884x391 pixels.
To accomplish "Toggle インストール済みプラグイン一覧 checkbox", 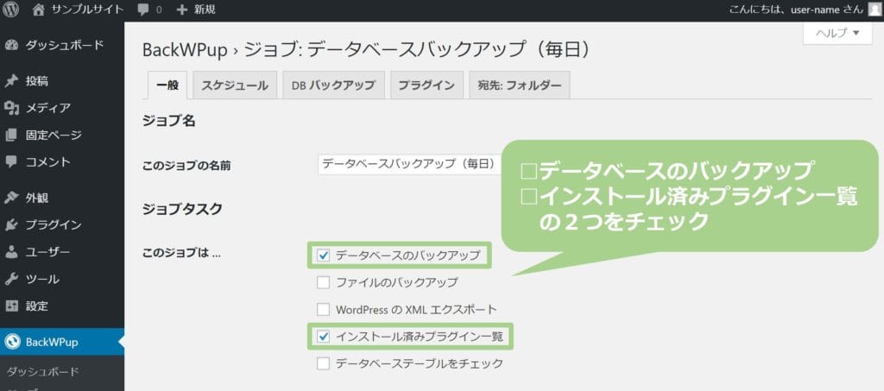I will tap(324, 337).
